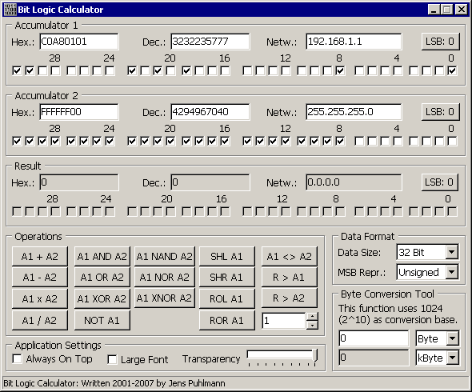The image size is (472, 392).
Task: Click the Accumulator 2 Dec field
Action: (x=210, y=112)
